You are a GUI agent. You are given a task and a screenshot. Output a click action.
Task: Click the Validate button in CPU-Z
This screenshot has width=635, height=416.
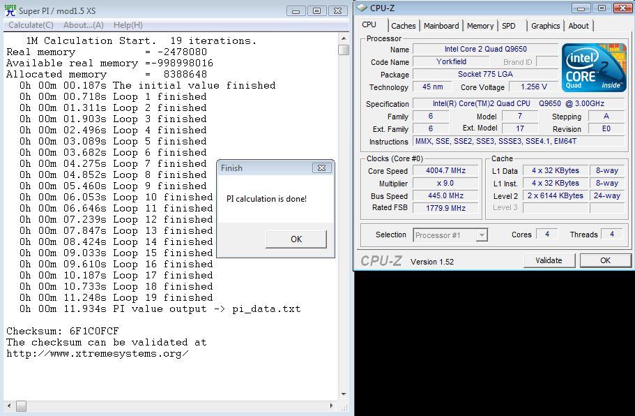tap(549, 260)
